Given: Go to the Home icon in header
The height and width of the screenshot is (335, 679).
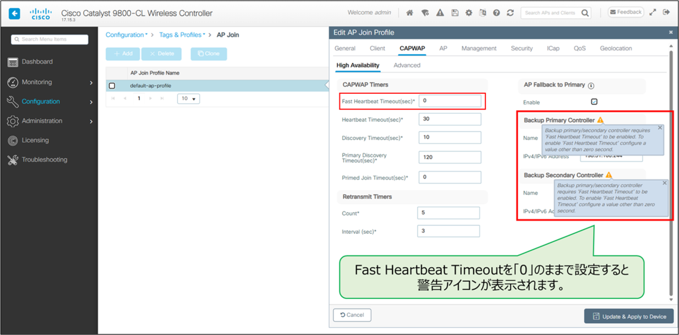Looking at the screenshot, I should click(410, 12).
